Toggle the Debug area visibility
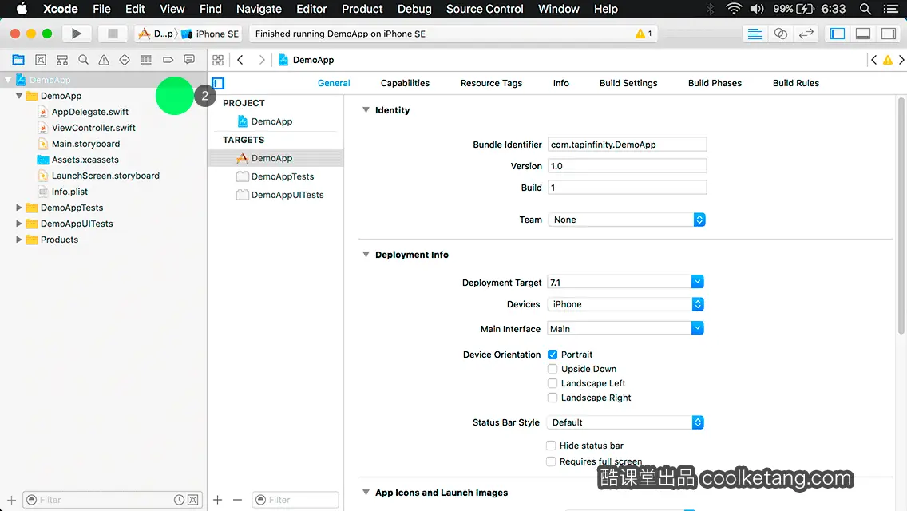The height and width of the screenshot is (511, 907). [x=863, y=34]
